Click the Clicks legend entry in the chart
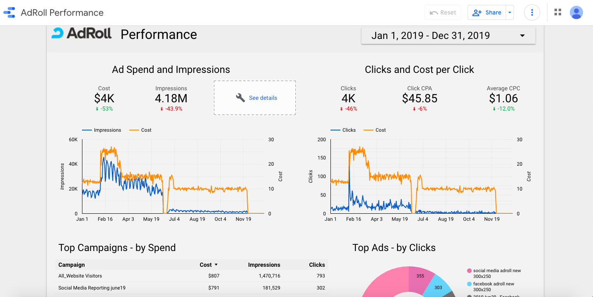 click(343, 130)
